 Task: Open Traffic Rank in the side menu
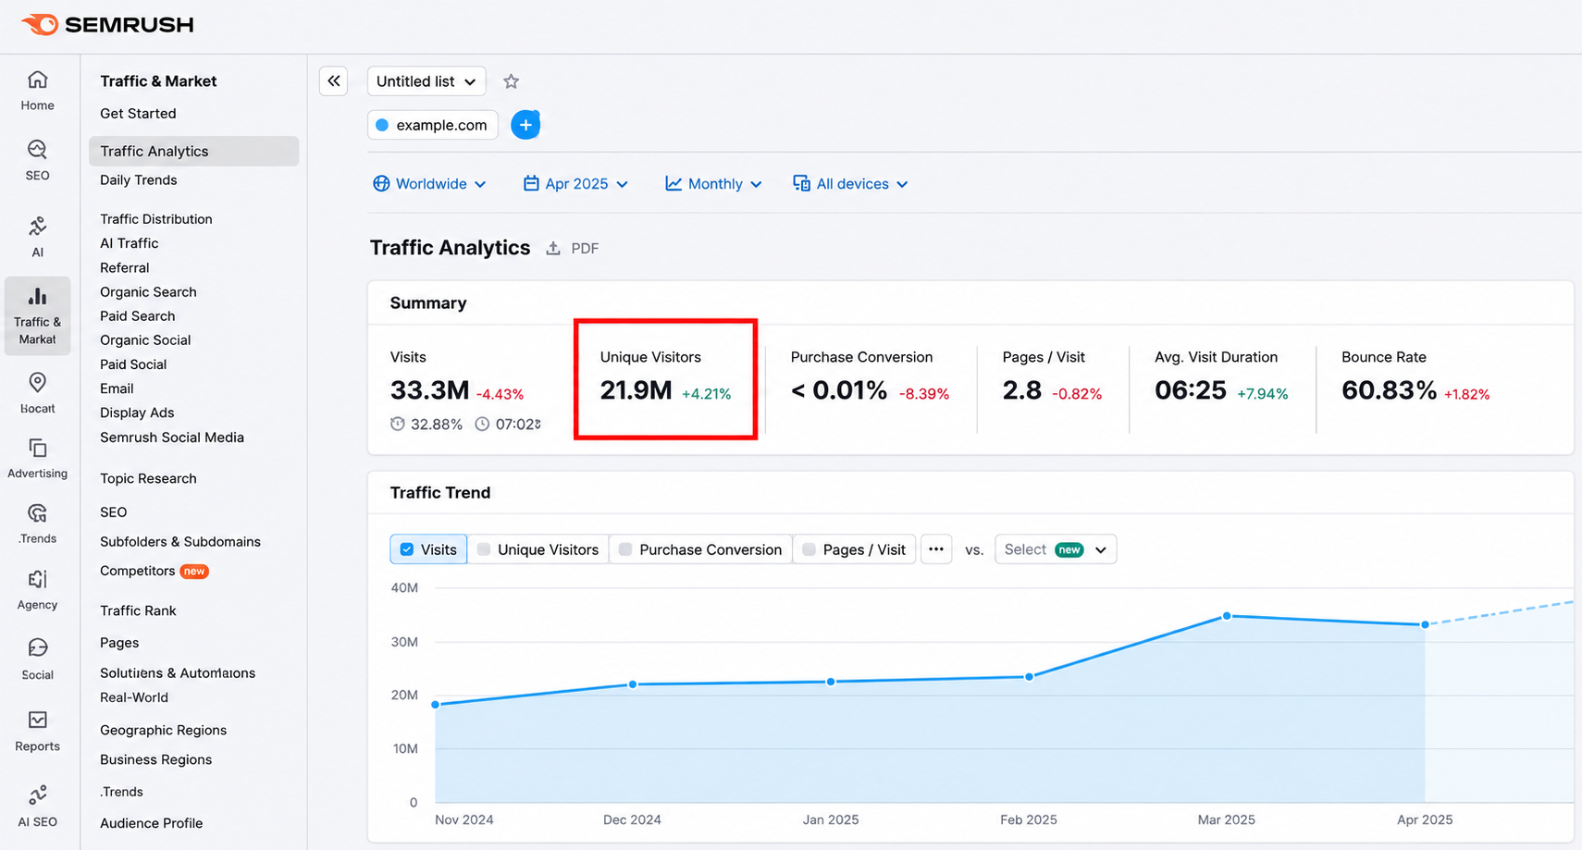(x=138, y=610)
